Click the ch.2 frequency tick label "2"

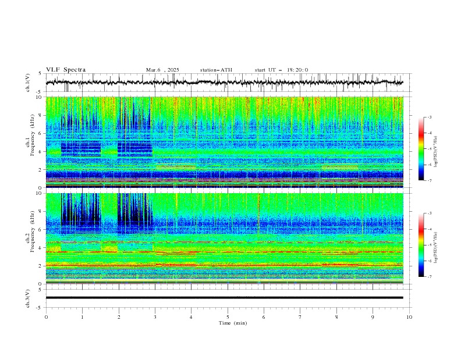(x=41, y=266)
